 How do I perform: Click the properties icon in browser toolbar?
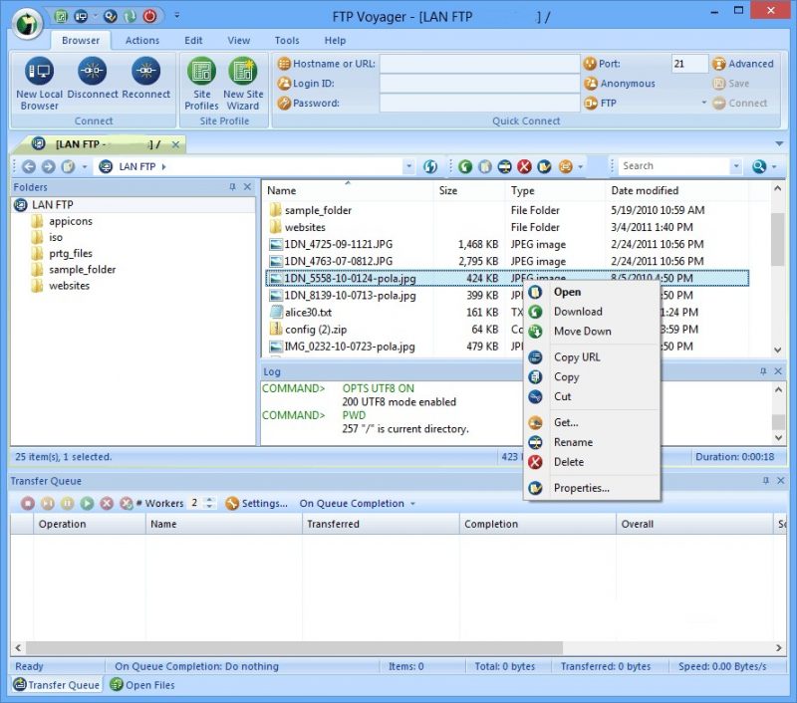[544, 166]
